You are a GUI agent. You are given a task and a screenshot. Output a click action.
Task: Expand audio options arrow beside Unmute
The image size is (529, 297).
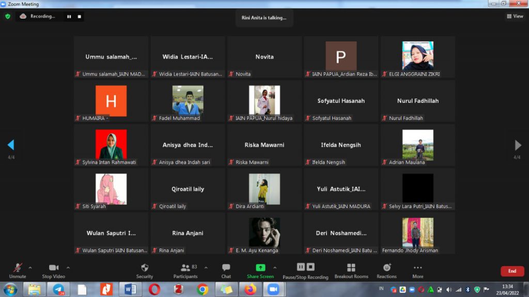(x=30, y=268)
